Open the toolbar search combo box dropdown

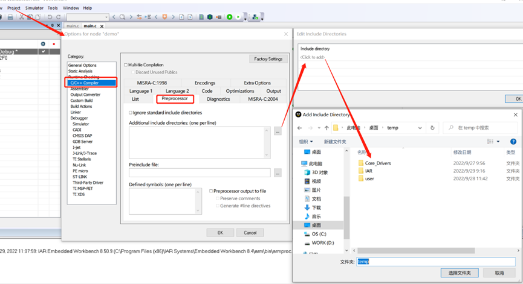click(106, 17)
